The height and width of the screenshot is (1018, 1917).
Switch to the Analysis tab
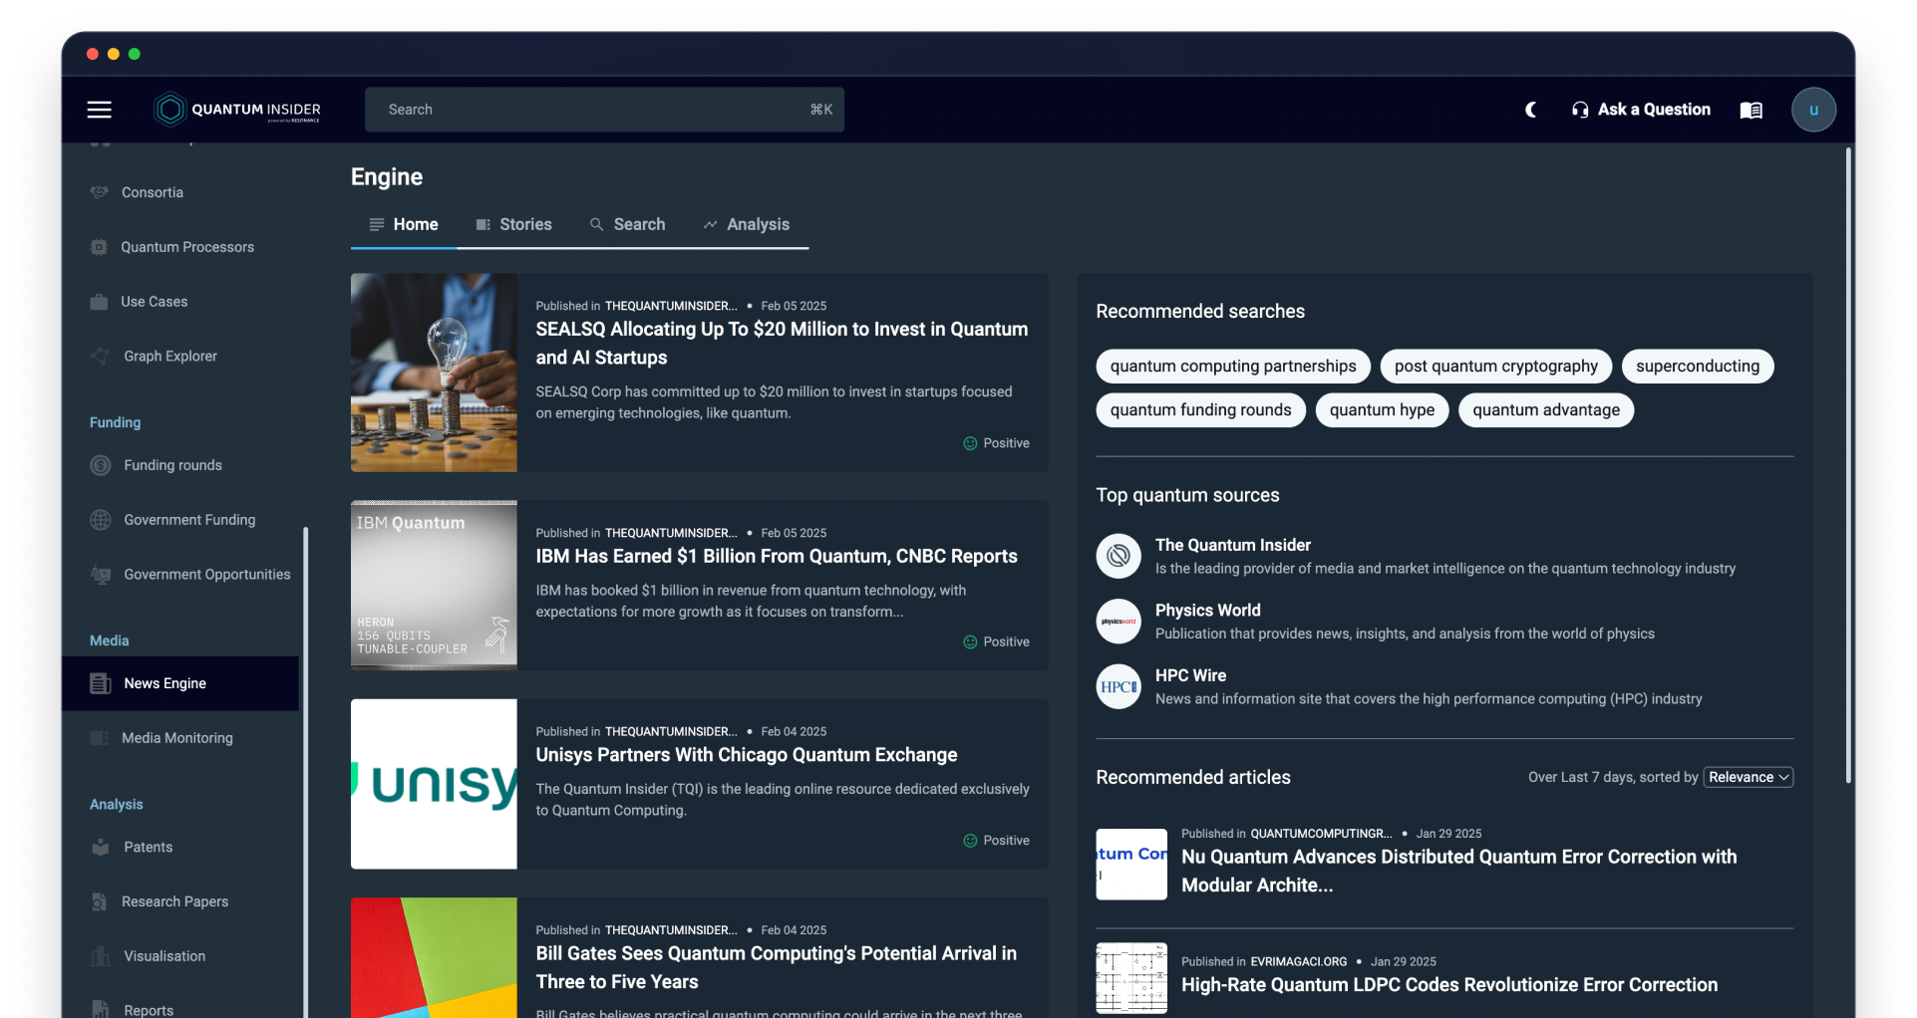tap(747, 225)
